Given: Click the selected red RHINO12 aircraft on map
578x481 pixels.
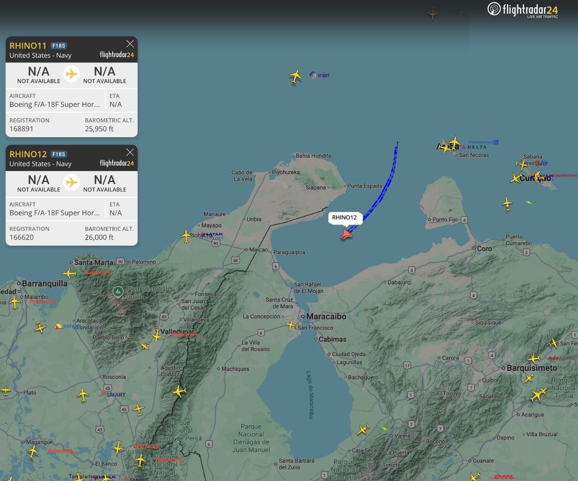Looking at the screenshot, I should tap(346, 235).
